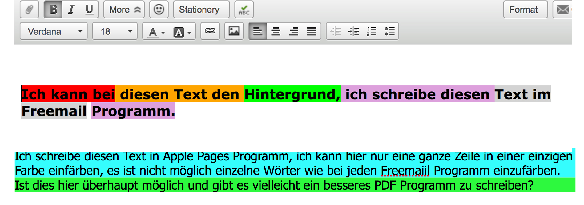
Task: Apply the current text color
Action: click(153, 32)
